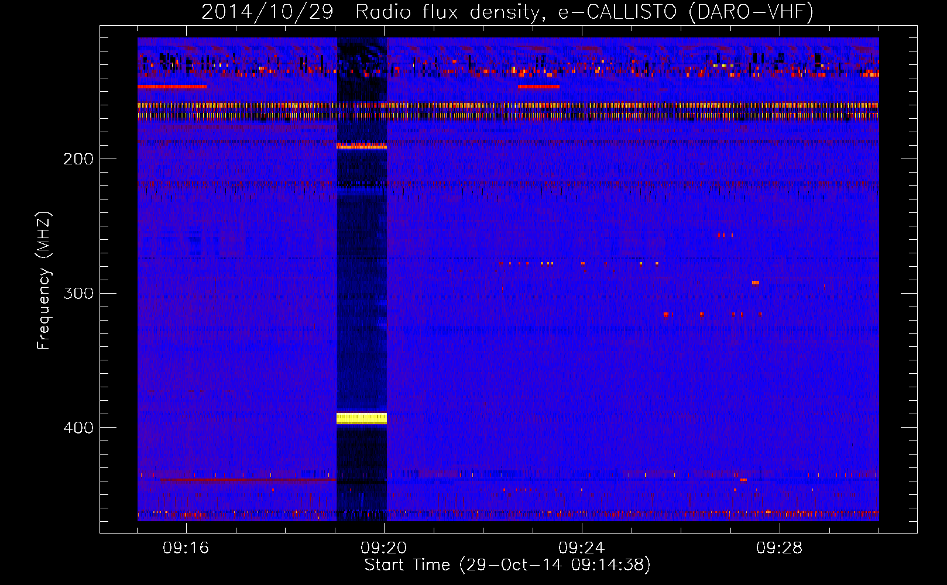Click the 09:24 time tick label
Image resolution: width=947 pixels, height=585 pixels.
coord(582,548)
